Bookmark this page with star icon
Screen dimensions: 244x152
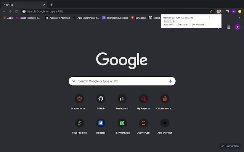tap(211, 11)
